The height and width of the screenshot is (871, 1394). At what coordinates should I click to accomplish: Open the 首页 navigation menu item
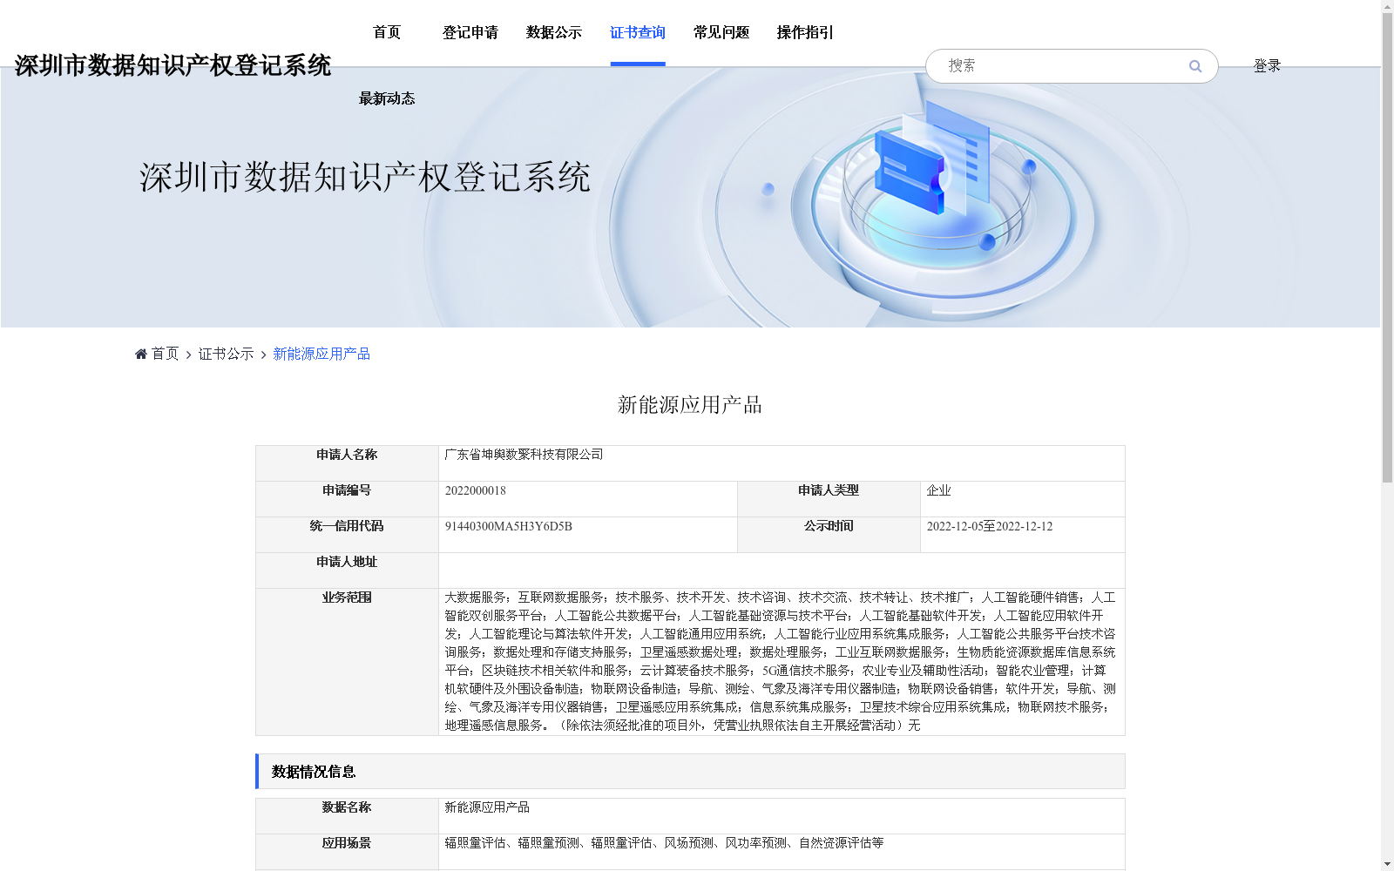(x=387, y=32)
